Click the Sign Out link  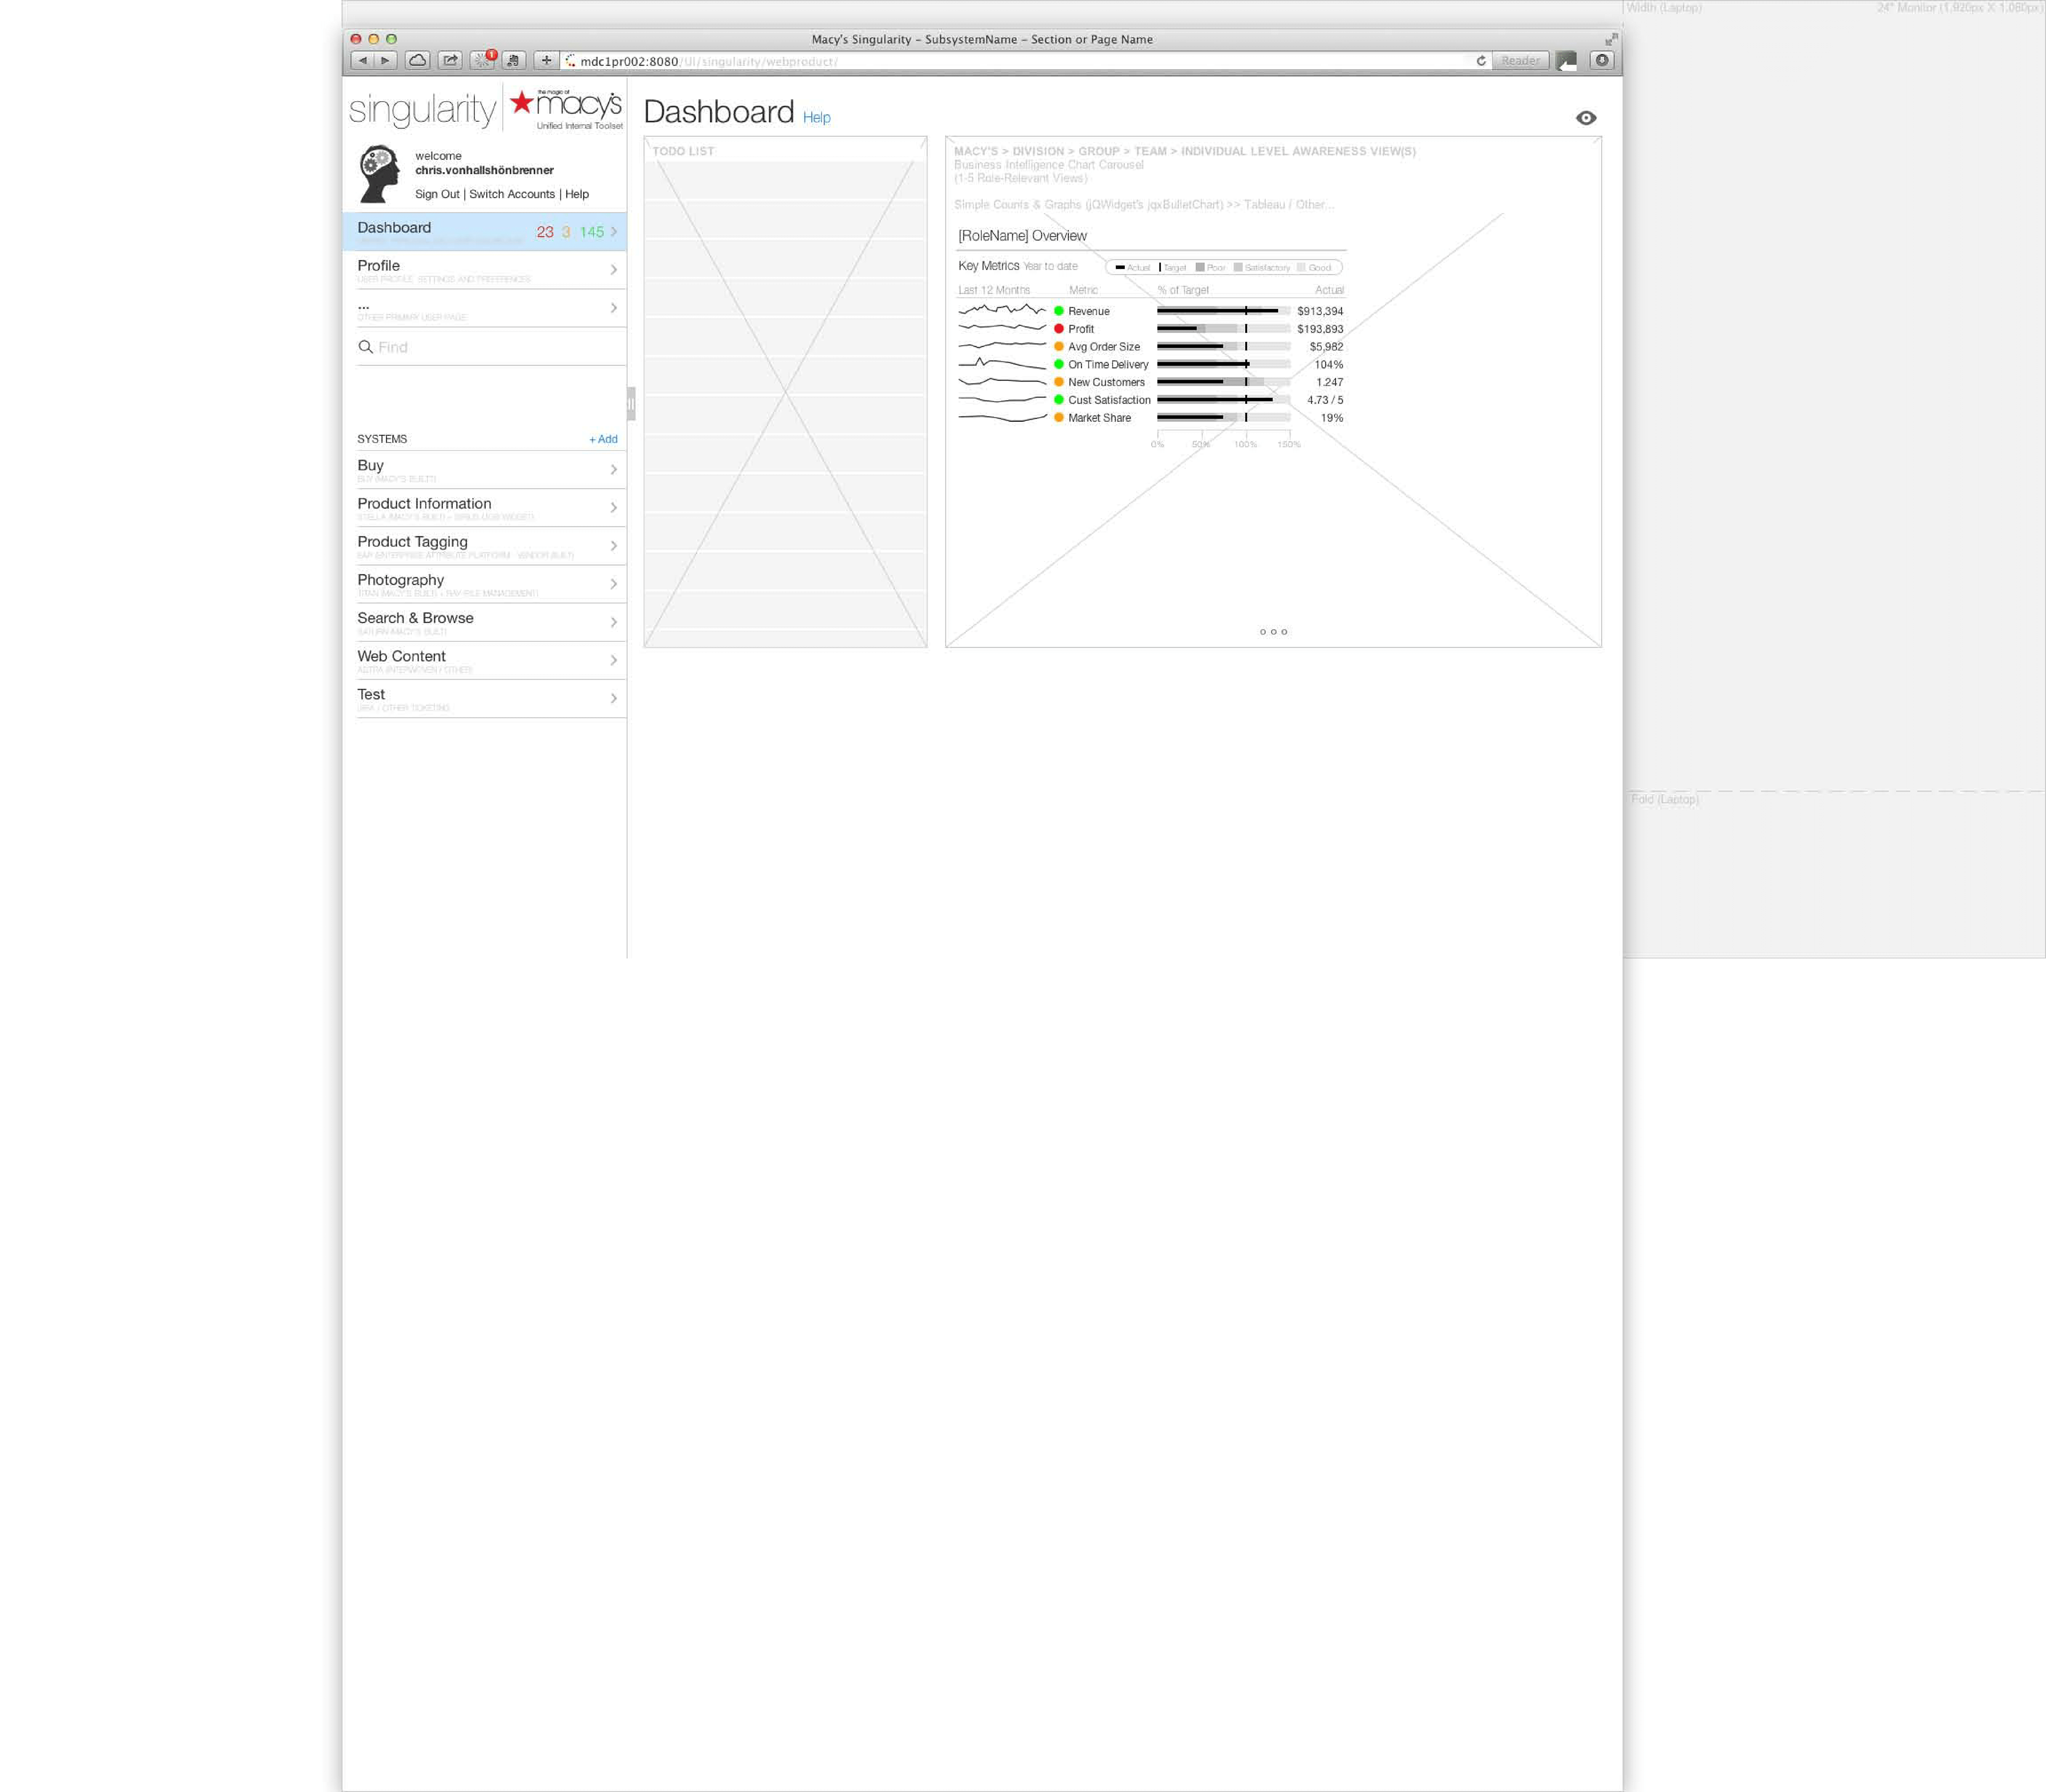pos(437,194)
